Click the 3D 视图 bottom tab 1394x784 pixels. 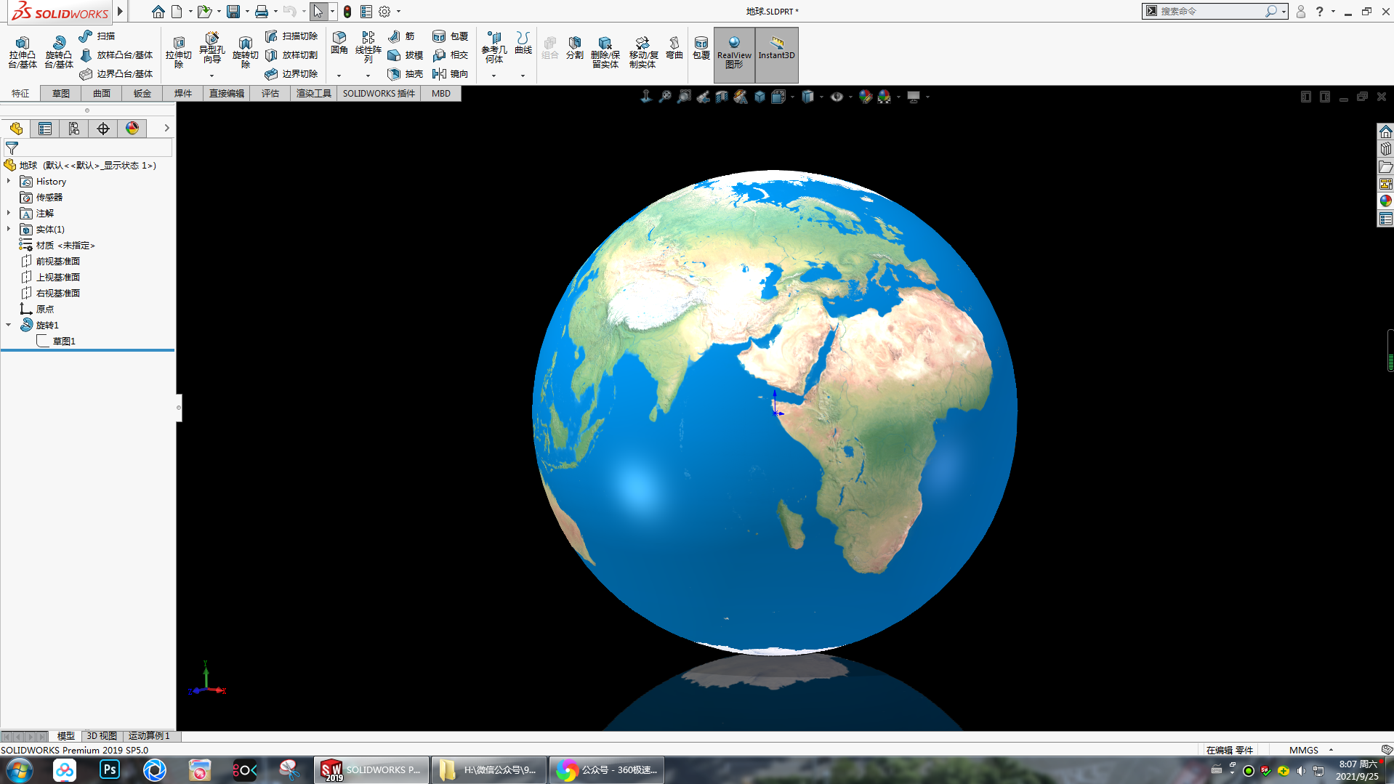[x=102, y=736]
